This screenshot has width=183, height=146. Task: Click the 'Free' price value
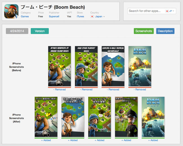[x=41, y=16]
